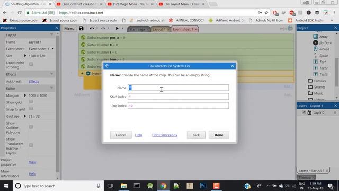Screen dimensions: 339x191
Task: Click the Properties panel scrollbar
Action: point(58,104)
